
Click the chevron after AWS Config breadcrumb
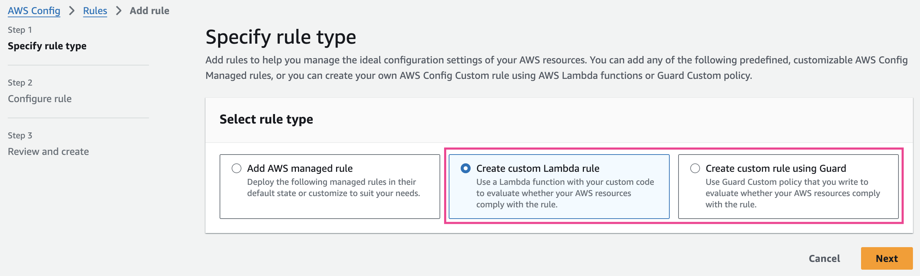(72, 11)
